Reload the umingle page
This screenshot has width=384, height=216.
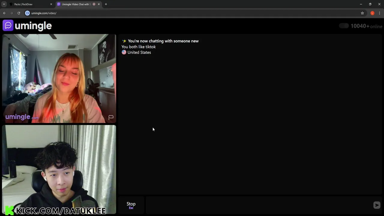pyautogui.click(x=19, y=13)
